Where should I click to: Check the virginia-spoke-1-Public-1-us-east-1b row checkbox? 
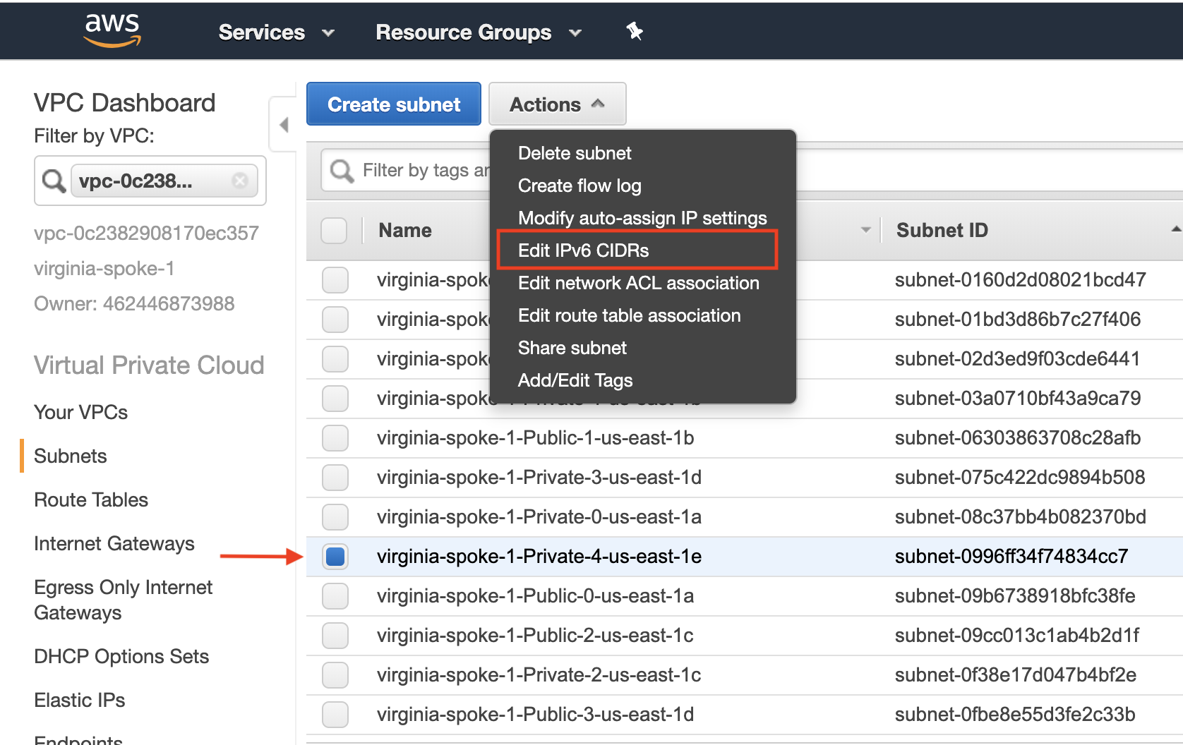point(335,438)
